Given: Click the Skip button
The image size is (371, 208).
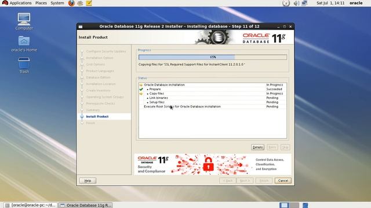Looking at the screenshot, I should click(x=285, y=147).
